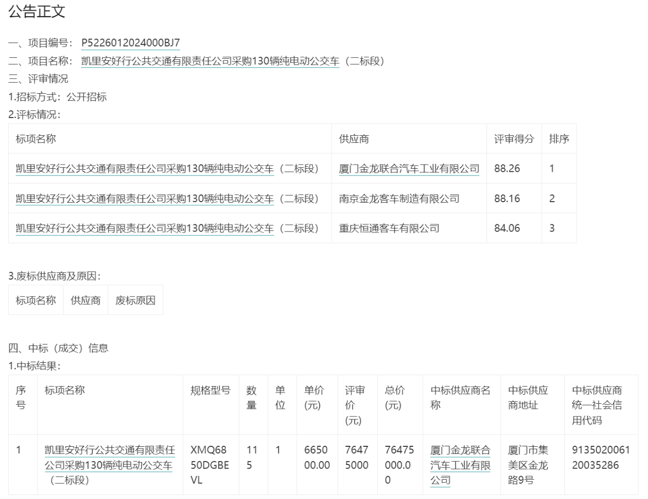
Task: Select address 厦门市集美区金龙路9号
Action: [x=528, y=465]
